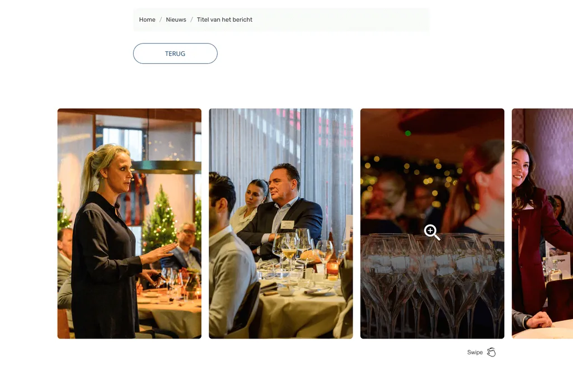Click the green dot on the third photo

(408, 134)
